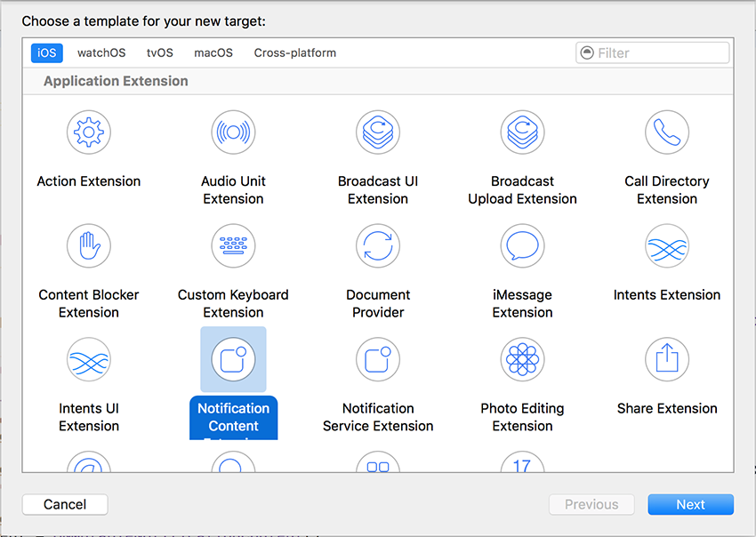
Task: Pick the Intents Extension wave icon
Action: [667, 246]
